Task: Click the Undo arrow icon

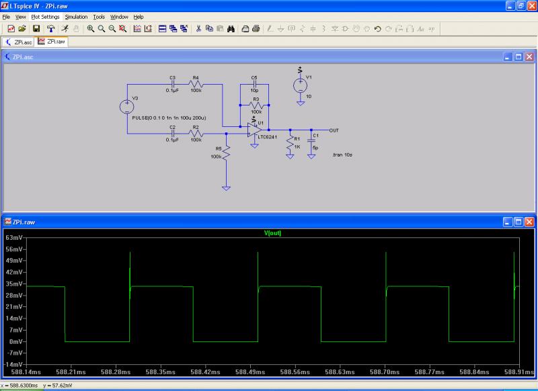Action: coord(378,29)
